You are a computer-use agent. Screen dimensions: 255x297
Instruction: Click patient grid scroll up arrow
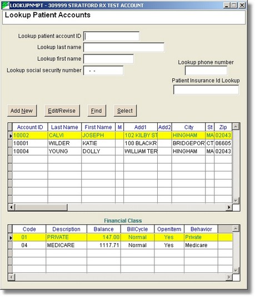coord(236,126)
